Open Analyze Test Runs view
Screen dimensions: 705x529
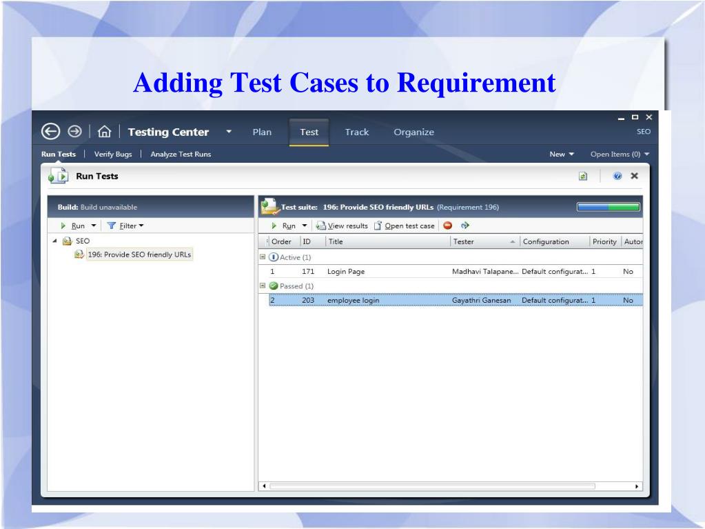181,154
